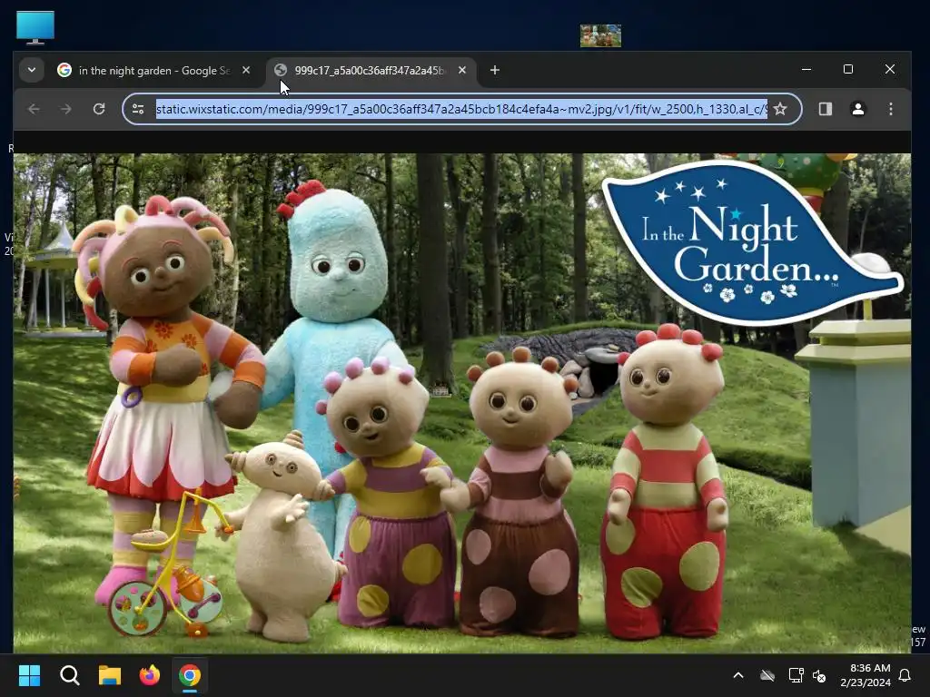
Task: Go back to the previous page
Action: coord(34,109)
